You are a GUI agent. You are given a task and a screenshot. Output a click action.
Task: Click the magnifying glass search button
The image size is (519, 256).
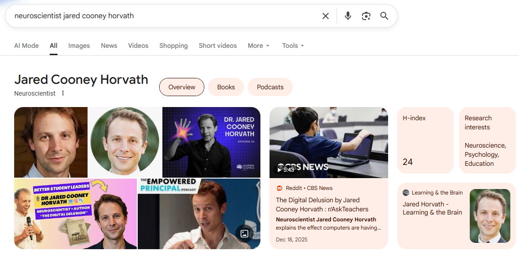pyautogui.click(x=384, y=16)
